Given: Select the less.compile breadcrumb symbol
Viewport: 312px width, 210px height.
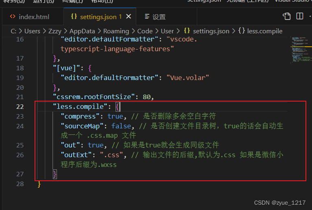Looking at the screenshot, I should point(265,31).
